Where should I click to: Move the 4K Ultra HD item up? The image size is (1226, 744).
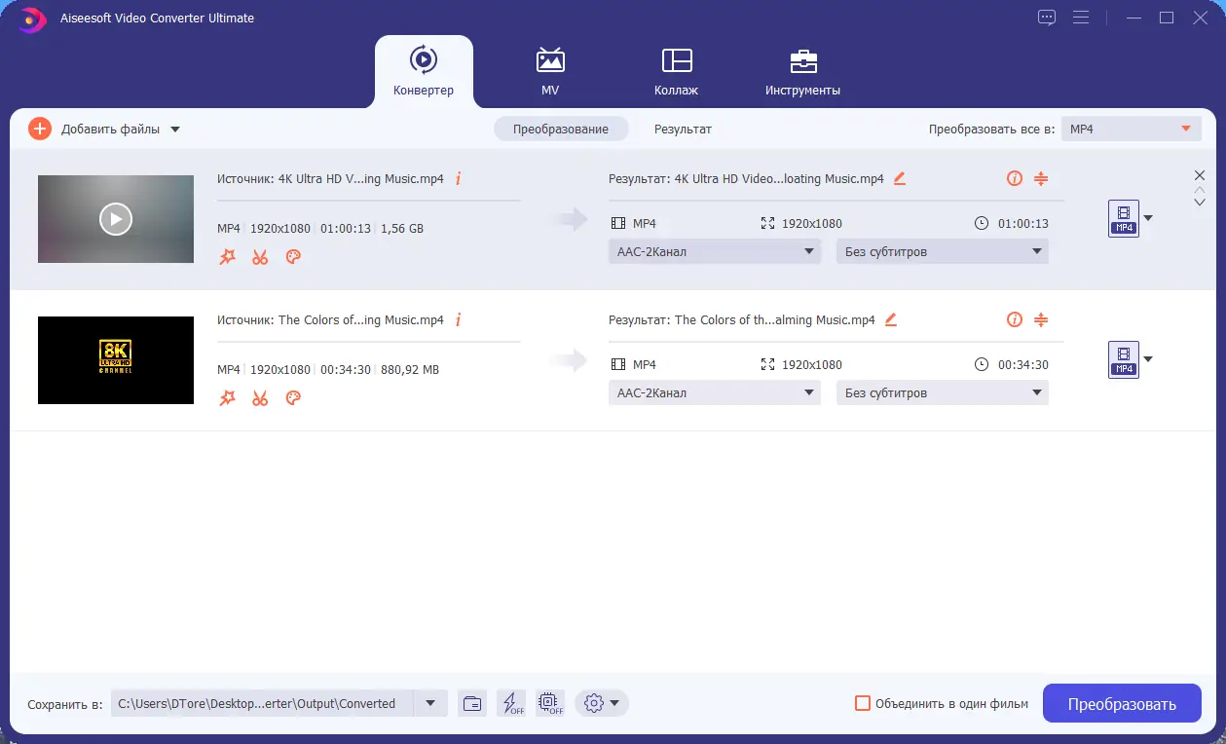1200,189
